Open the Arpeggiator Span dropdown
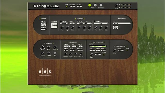Screen dimensions: 165x93 coord(104,51)
